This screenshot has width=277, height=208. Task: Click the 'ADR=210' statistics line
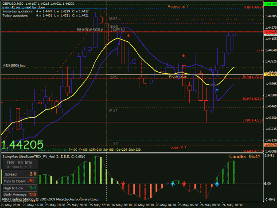point(105,150)
